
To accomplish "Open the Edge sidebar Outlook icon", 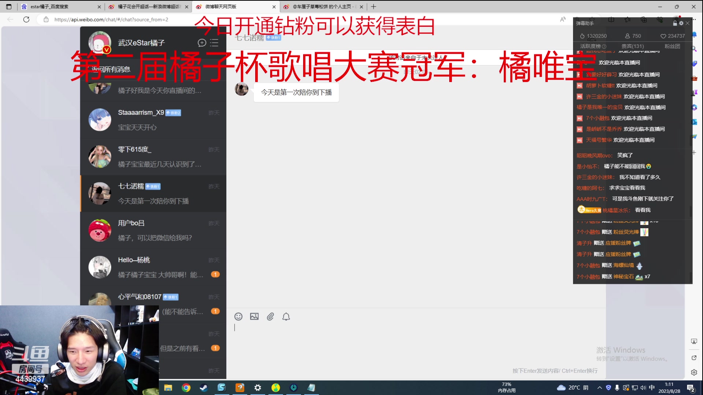I will 694,122.
